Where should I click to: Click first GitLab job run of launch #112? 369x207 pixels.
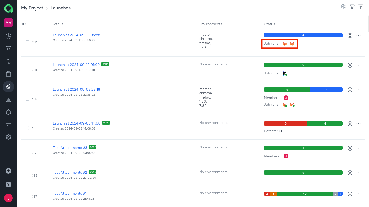[x=285, y=105]
